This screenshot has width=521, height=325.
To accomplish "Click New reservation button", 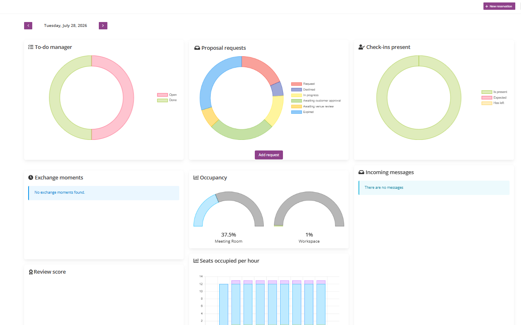I will click(499, 6).
